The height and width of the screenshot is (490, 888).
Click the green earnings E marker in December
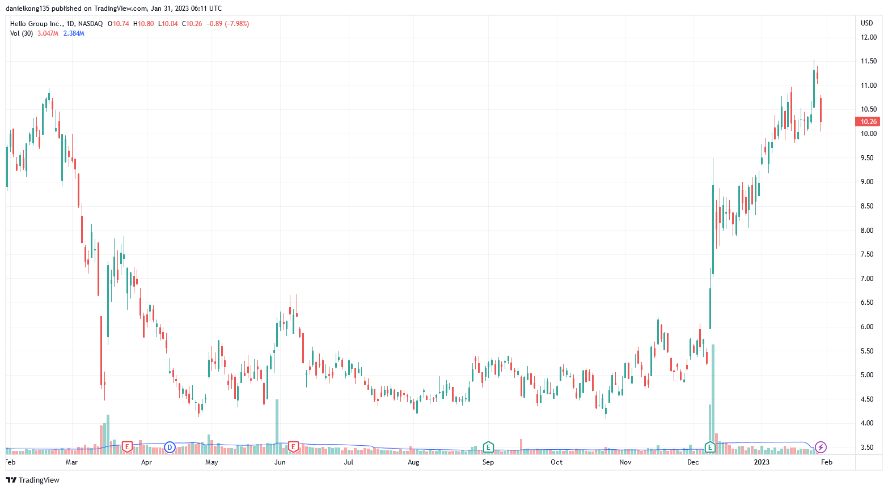(709, 447)
